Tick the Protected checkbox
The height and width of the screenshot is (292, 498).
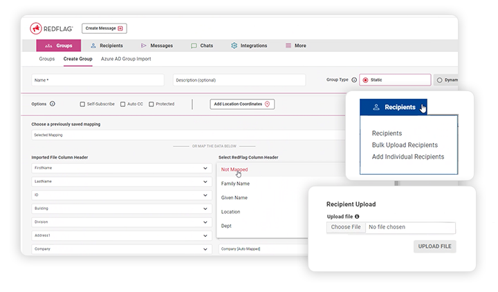pyautogui.click(x=151, y=104)
